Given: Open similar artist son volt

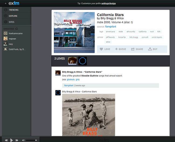Looking at the screenshot, I should [x=145, y=37].
